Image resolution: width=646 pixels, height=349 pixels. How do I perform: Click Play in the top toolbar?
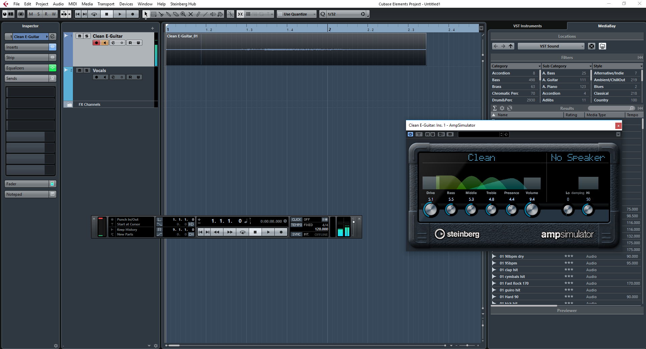[x=120, y=14]
